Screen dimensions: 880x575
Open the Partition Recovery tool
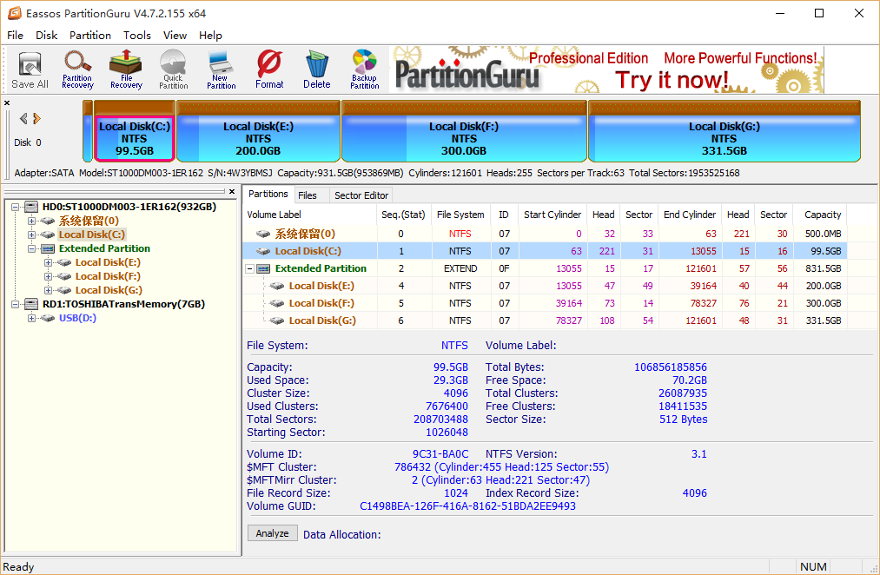[x=77, y=69]
